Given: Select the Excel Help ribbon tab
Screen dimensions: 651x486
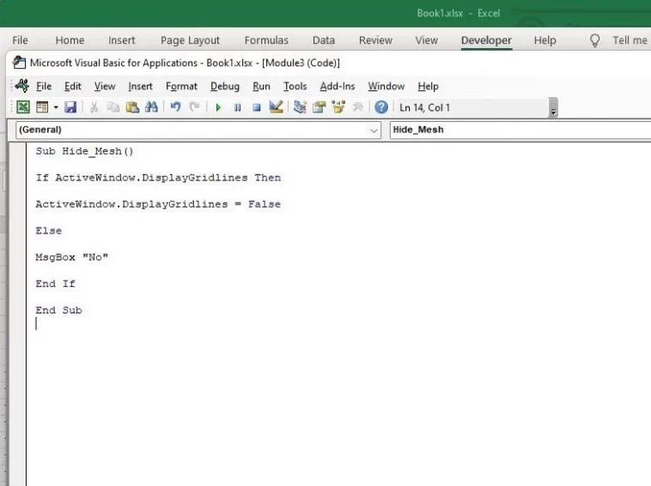Looking at the screenshot, I should (x=545, y=40).
